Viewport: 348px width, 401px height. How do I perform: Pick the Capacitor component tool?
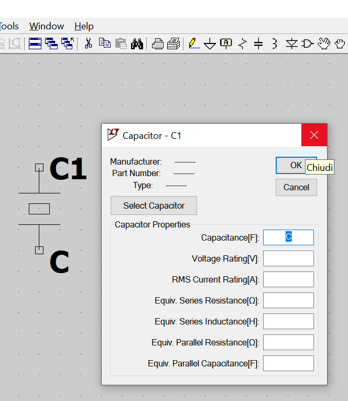point(258,44)
